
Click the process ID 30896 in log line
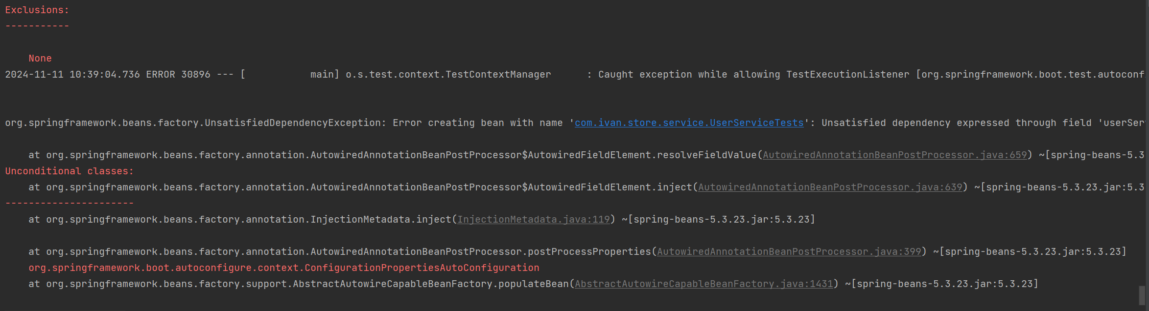click(196, 75)
